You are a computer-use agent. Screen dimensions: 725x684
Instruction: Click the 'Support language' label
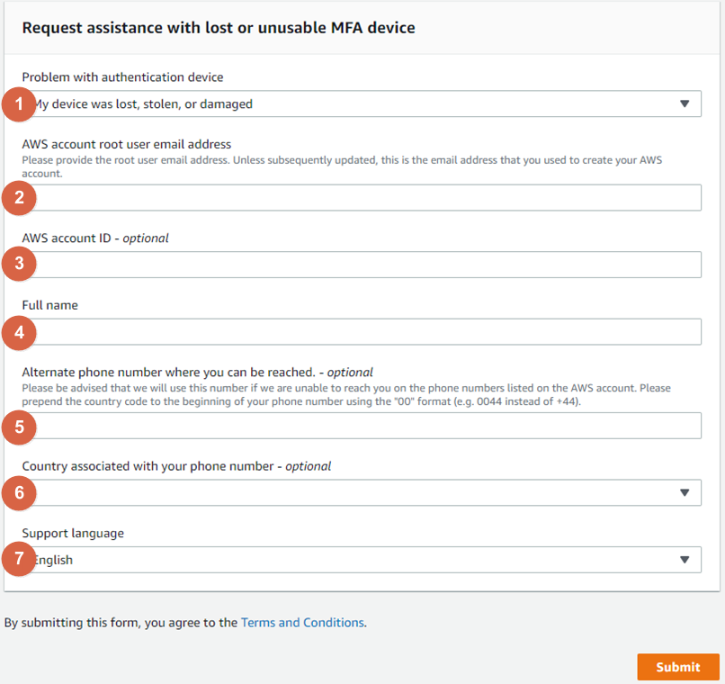coord(73,533)
